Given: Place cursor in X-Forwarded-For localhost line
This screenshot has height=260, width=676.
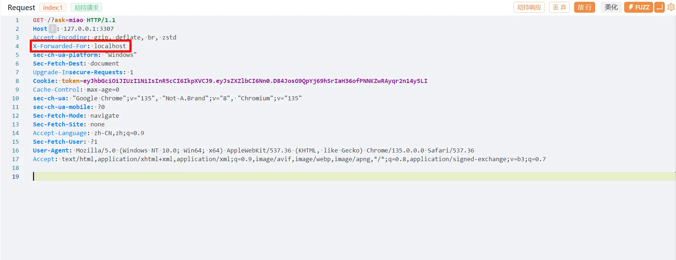Looking at the screenshot, I should click(80, 46).
